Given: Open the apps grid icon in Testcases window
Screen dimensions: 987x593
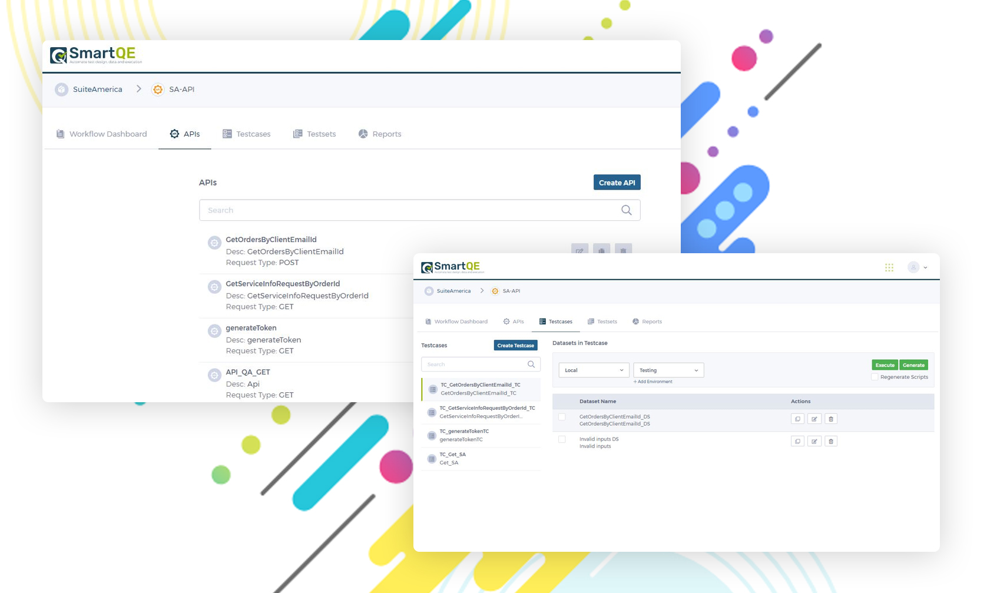Looking at the screenshot, I should point(889,267).
